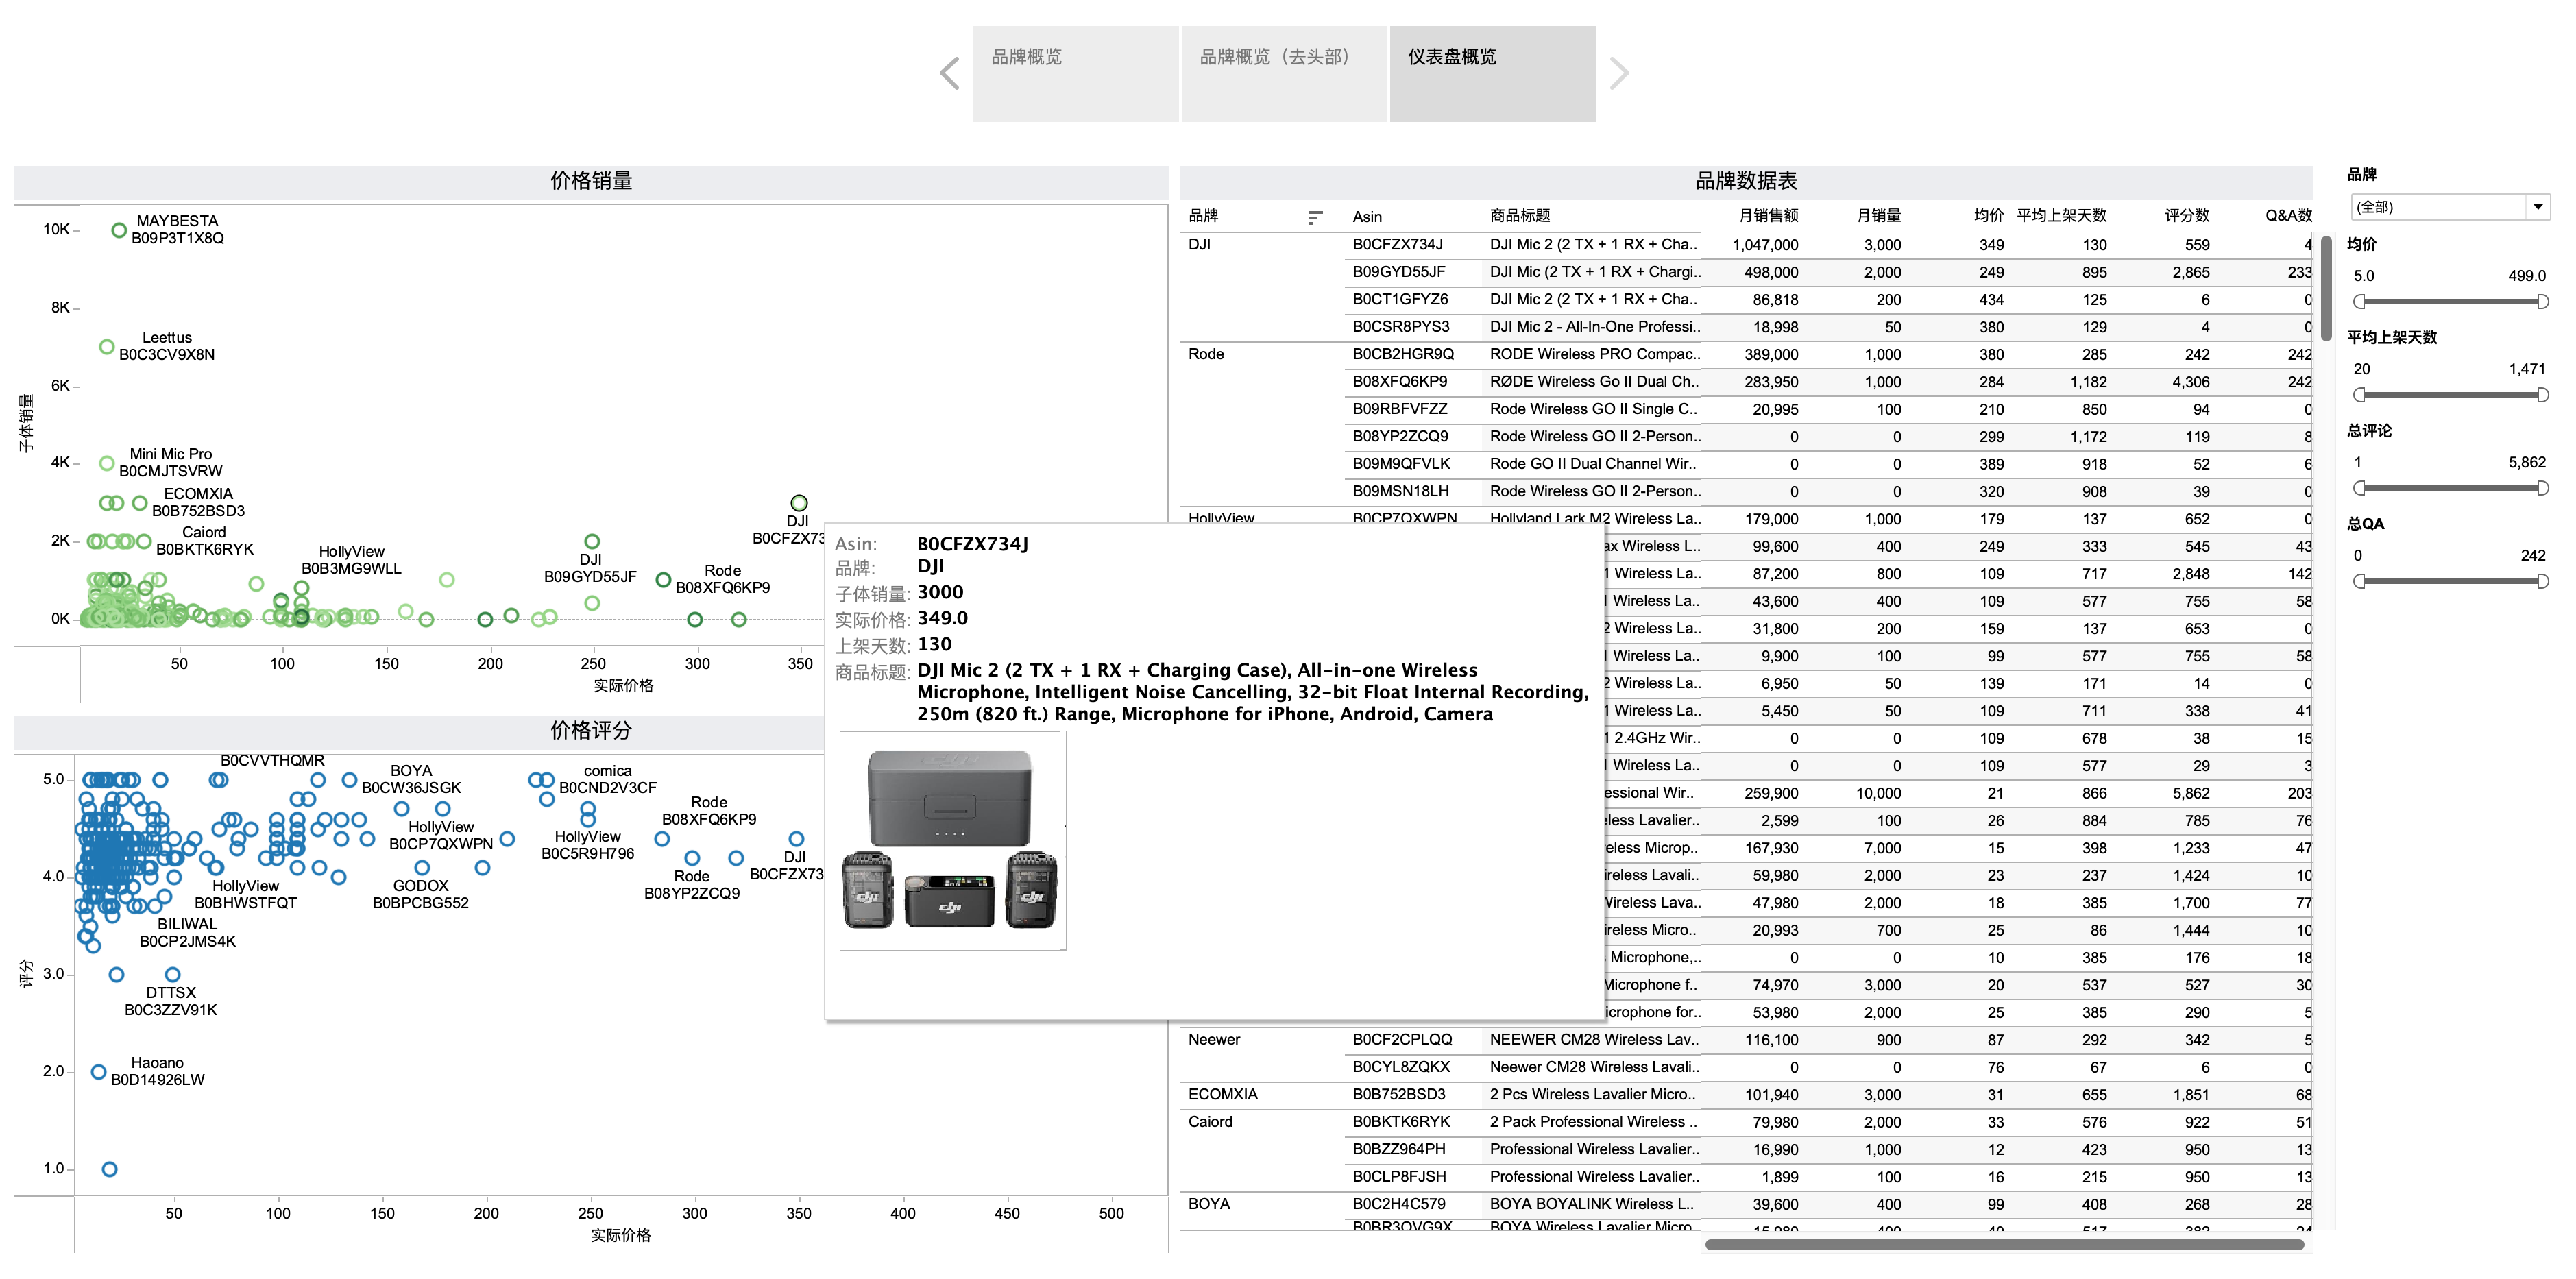Image resolution: width=2576 pixels, height=1279 pixels.
Task: Open the 品牌概览（去头部）tab
Action: pos(1284,74)
